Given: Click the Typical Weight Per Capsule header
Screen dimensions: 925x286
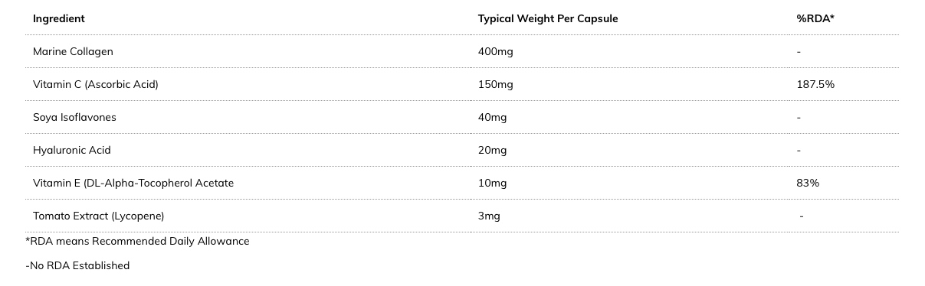Looking at the screenshot, I should 548,18.
